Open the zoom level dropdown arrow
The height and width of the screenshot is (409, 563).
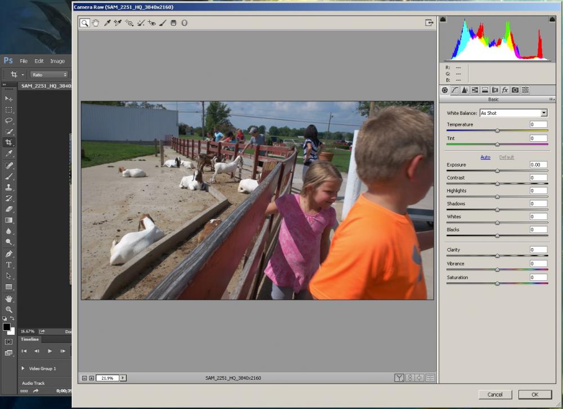coord(123,378)
